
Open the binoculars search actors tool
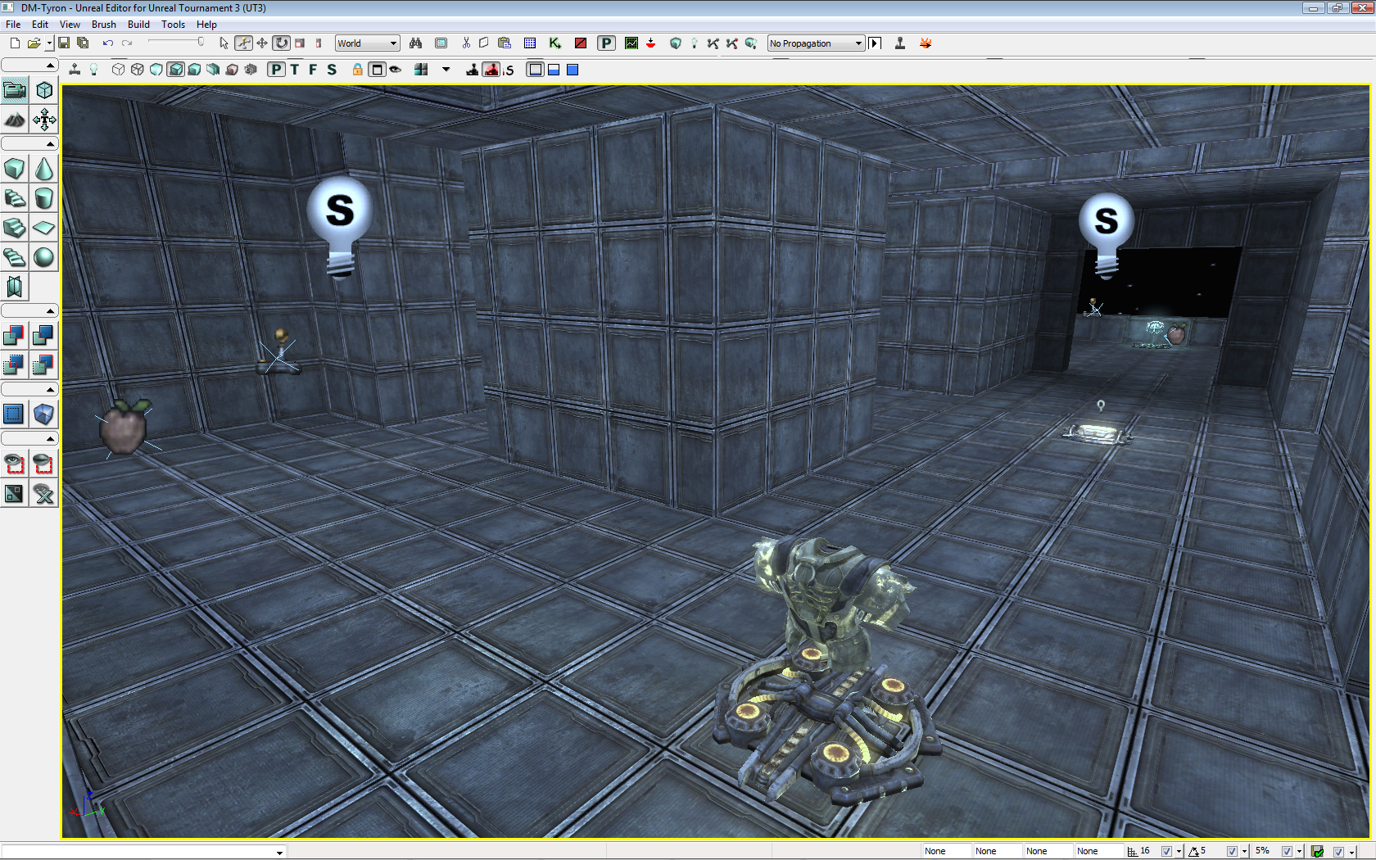[x=416, y=43]
